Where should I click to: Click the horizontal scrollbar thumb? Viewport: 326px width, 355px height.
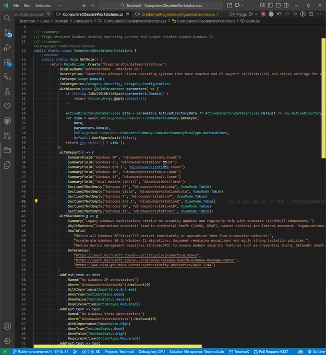pyautogui.click(x=117, y=347)
